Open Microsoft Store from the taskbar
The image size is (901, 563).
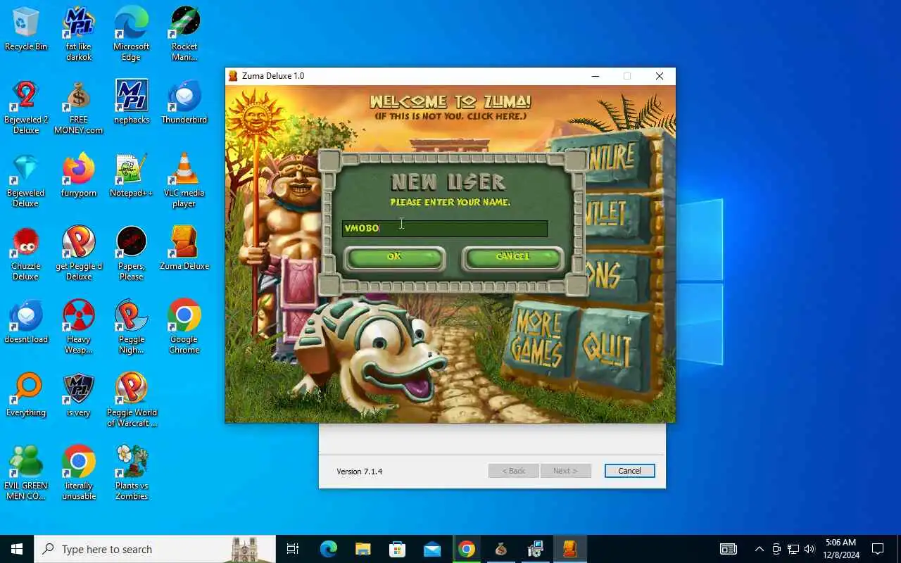click(x=398, y=549)
